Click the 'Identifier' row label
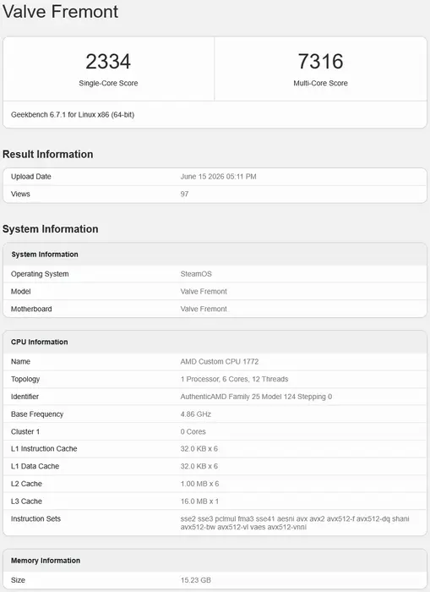Image resolution: width=430 pixels, height=592 pixels. (24, 397)
